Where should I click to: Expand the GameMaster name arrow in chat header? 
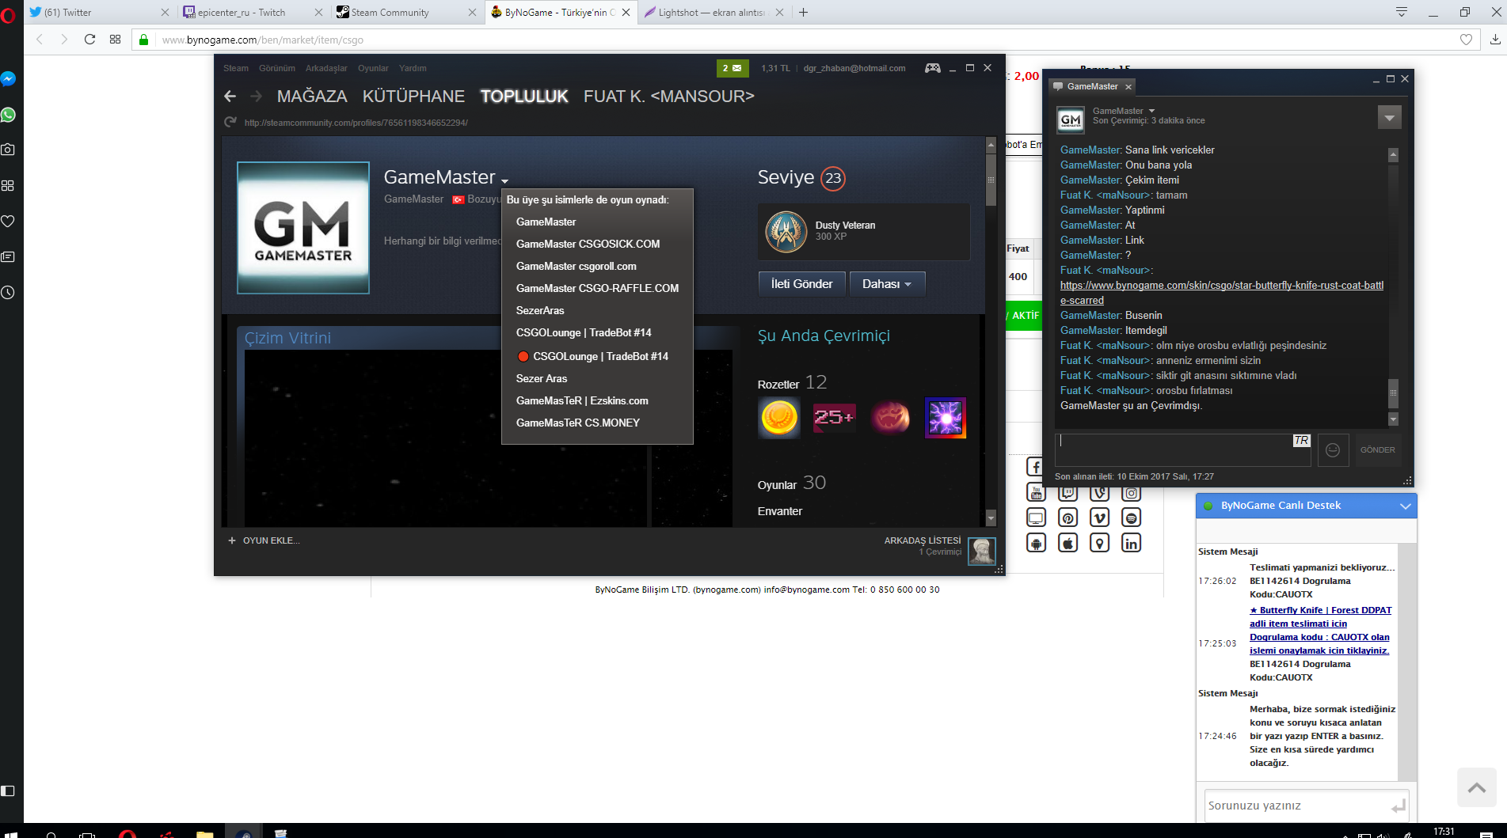1152,111
